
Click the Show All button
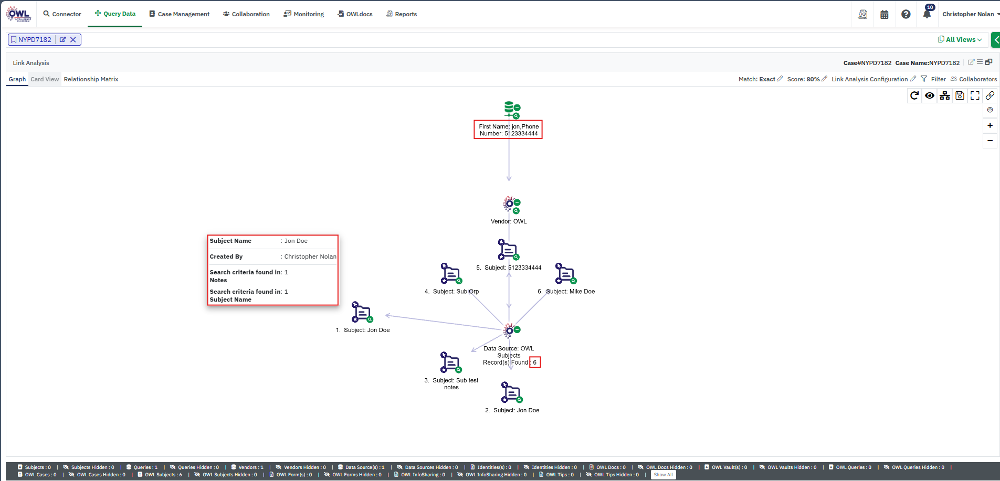pyautogui.click(x=663, y=475)
